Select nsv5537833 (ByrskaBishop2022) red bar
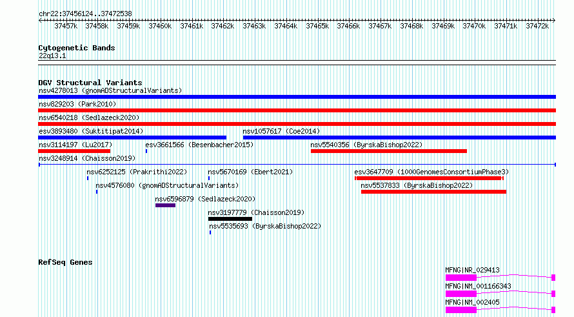 coord(434,192)
